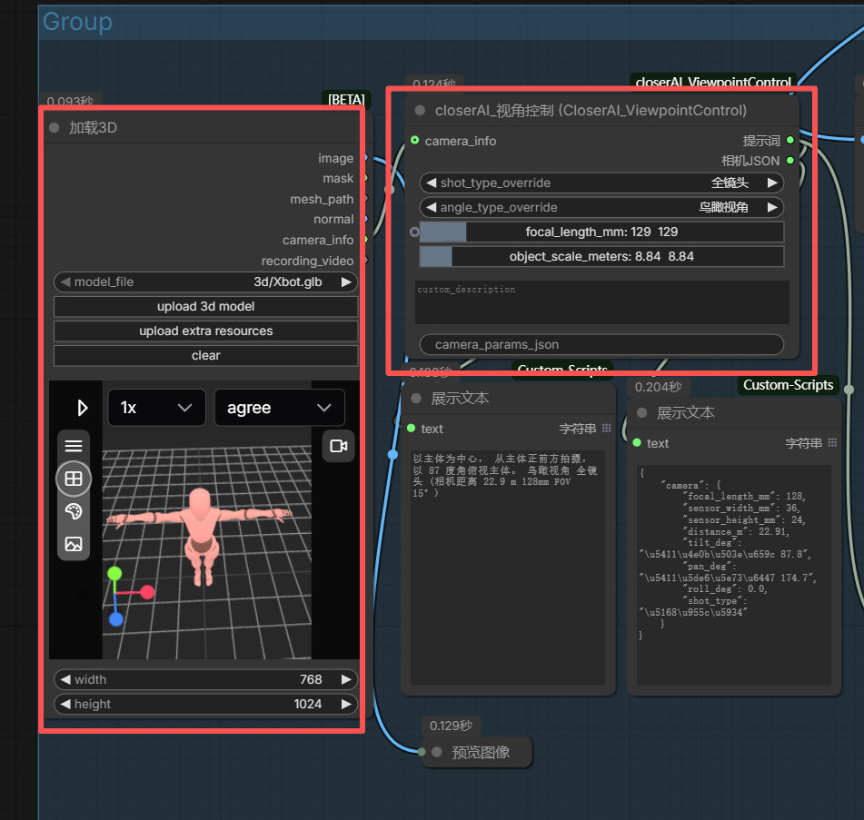Click the blue Z axis gizmo handle
The width and height of the screenshot is (864, 820).
[x=115, y=619]
